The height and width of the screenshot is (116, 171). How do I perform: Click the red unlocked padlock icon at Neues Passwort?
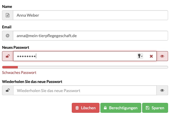pyautogui.click(x=8, y=56)
